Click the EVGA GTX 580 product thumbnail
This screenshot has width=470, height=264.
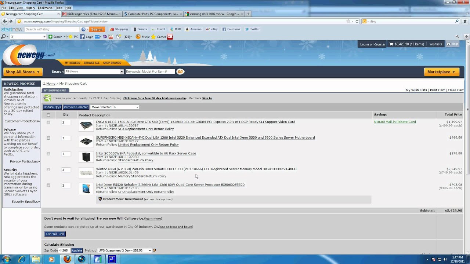point(86,125)
